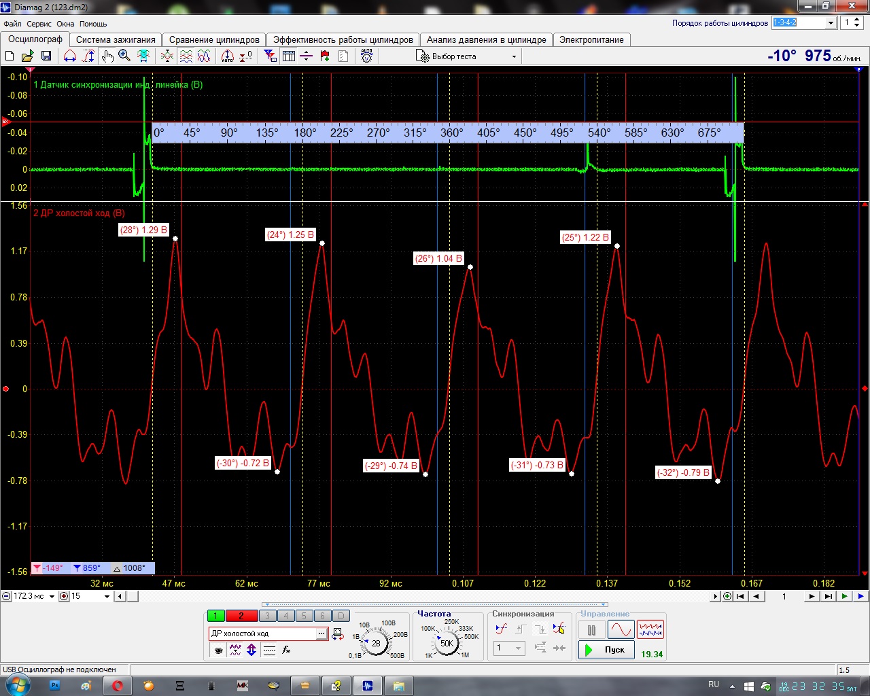
Task: Click the cyan fit-waveform icon
Action: pos(143,56)
